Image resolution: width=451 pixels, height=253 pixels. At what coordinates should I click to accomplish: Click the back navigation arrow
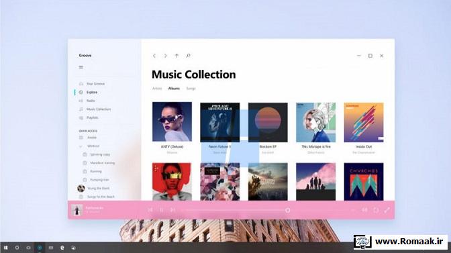pyautogui.click(x=154, y=56)
